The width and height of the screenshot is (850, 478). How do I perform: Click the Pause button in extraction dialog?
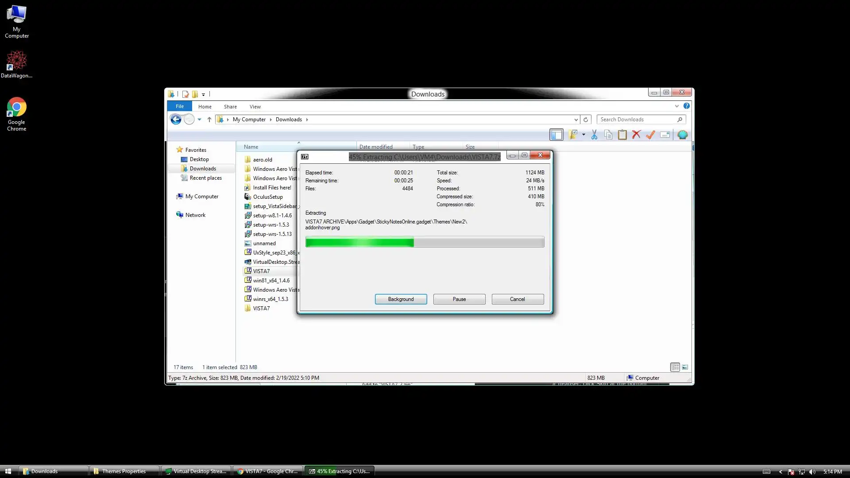click(x=459, y=299)
